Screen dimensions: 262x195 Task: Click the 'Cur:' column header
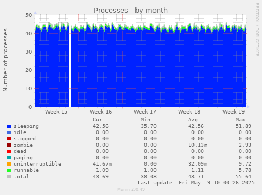tap(99, 120)
